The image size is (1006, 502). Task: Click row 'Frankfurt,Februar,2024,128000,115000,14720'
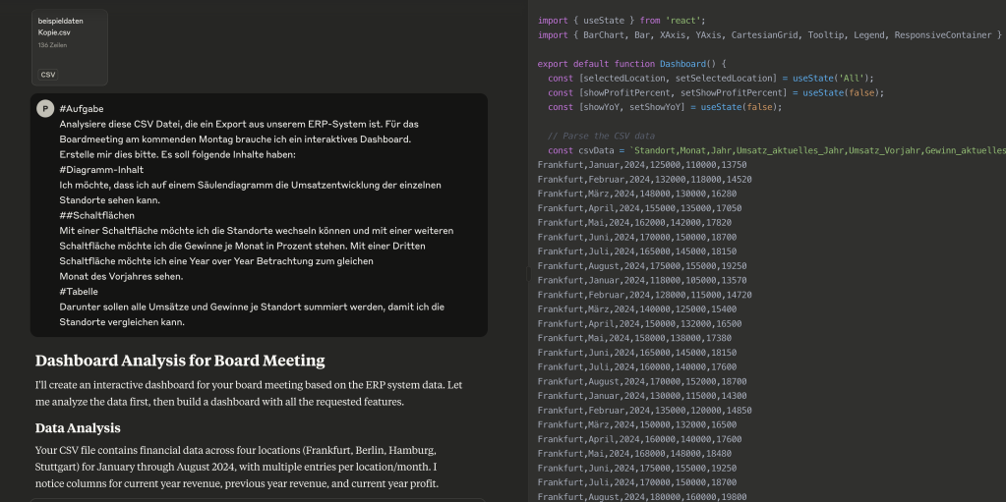(x=645, y=295)
